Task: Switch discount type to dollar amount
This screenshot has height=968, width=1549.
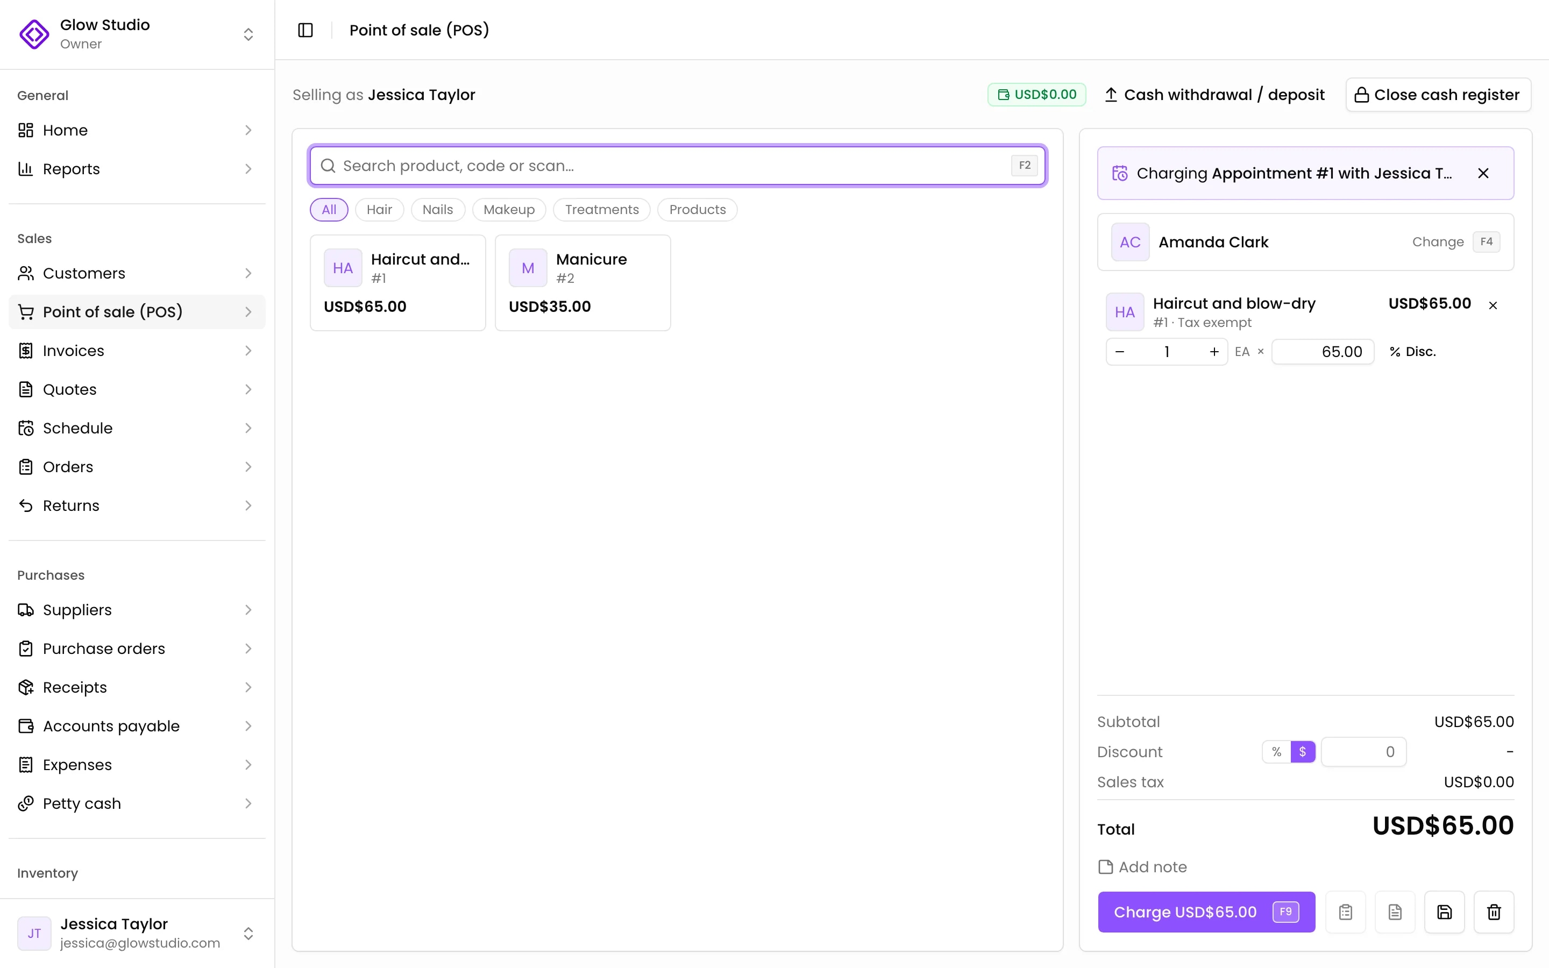Action: coord(1303,752)
